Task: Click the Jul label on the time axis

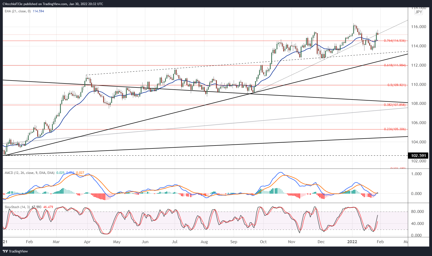Action: click(x=174, y=242)
